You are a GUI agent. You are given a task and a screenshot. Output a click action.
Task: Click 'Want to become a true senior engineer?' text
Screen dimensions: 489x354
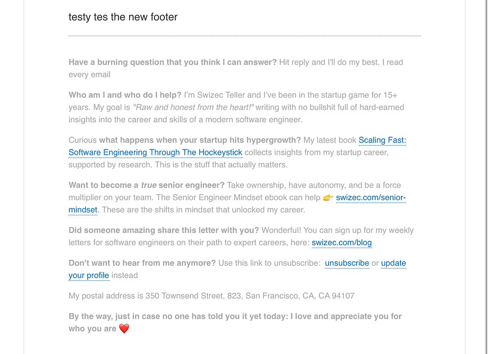click(147, 185)
